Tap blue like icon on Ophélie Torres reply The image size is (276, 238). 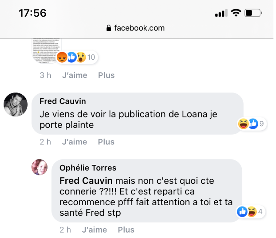[x=242, y=211]
